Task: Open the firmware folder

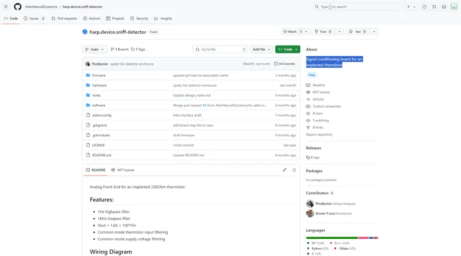Action: coord(99,75)
